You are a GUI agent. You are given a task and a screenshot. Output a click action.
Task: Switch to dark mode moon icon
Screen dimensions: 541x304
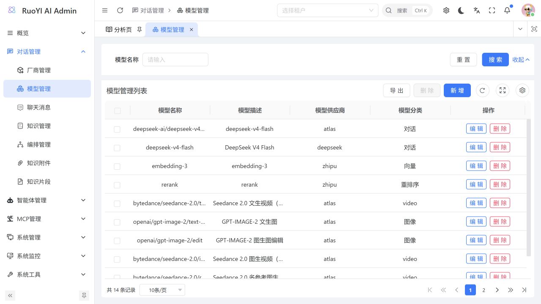coord(462,11)
